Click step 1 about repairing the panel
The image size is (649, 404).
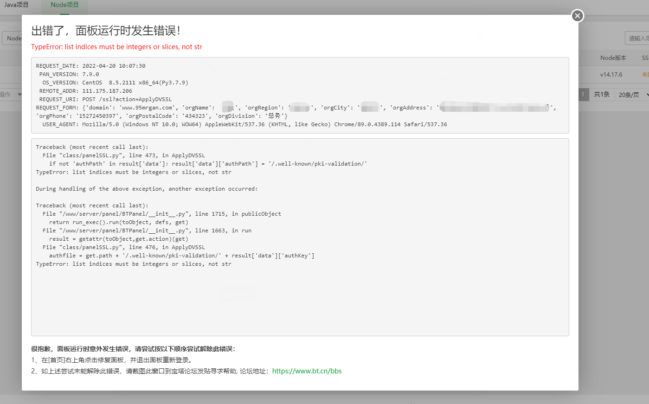[112, 360]
